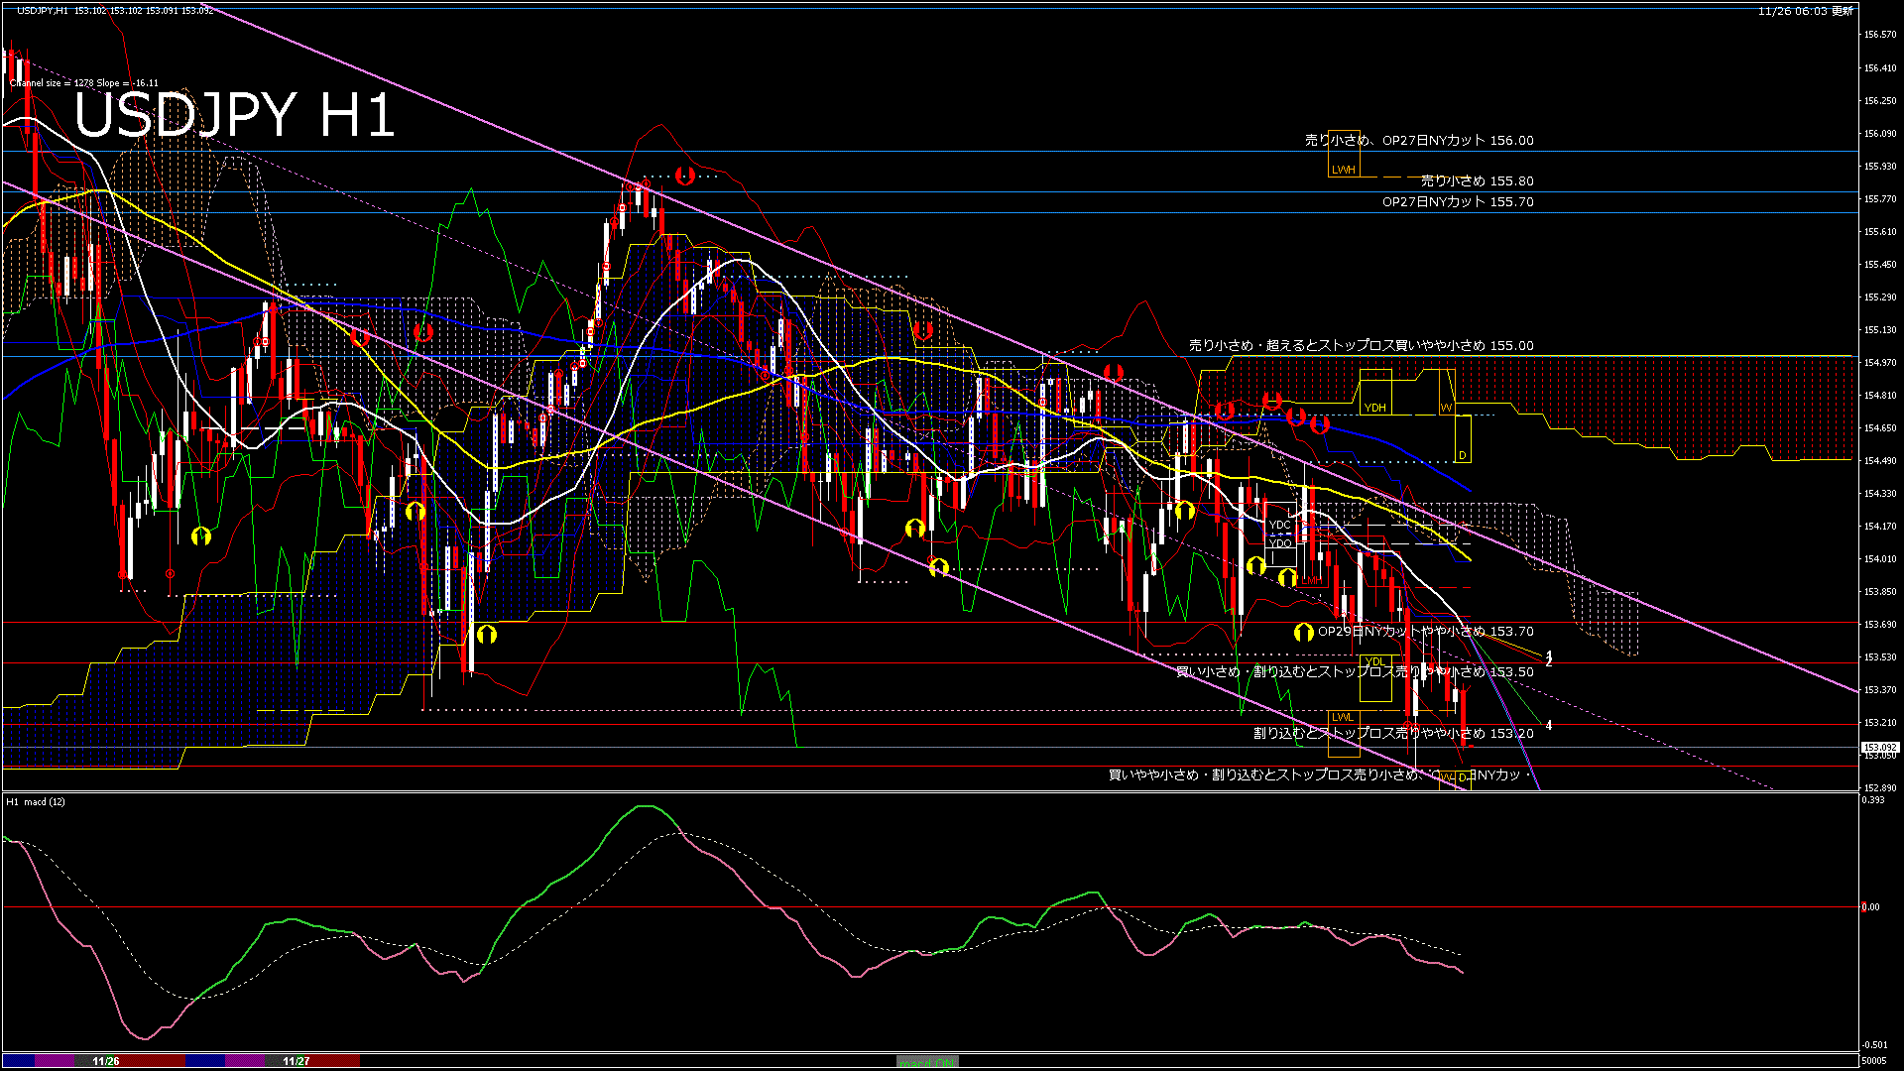Select annotation OP29日NYカットやや小さめ 153.70
This screenshot has width=1904, height=1071.
click(1426, 632)
